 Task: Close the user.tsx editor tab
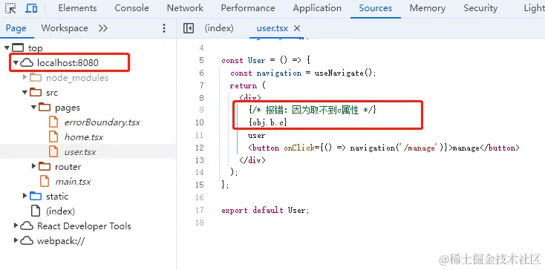[x=297, y=28]
